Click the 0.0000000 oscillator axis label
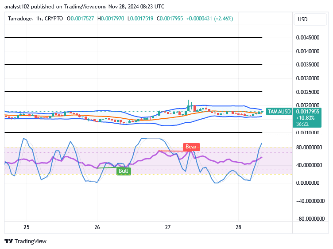This screenshot has height=249, width=333. click(x=308, y=183)
